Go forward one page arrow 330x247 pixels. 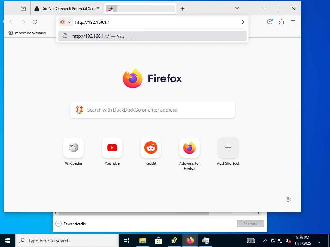(x=23, y=22)
